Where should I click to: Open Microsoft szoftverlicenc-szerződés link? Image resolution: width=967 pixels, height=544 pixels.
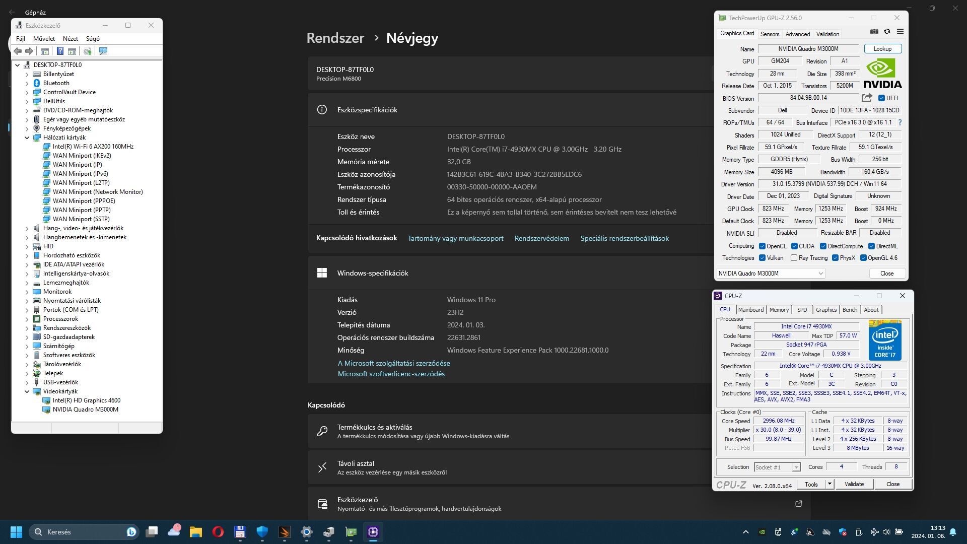(x=391, y=374)
